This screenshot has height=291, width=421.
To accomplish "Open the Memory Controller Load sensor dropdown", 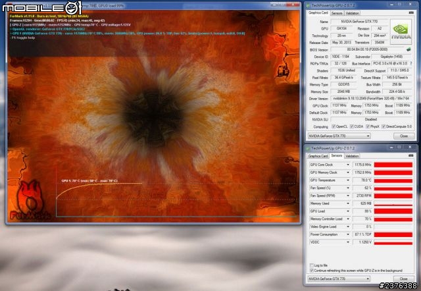I will click(x=348, y=219).
